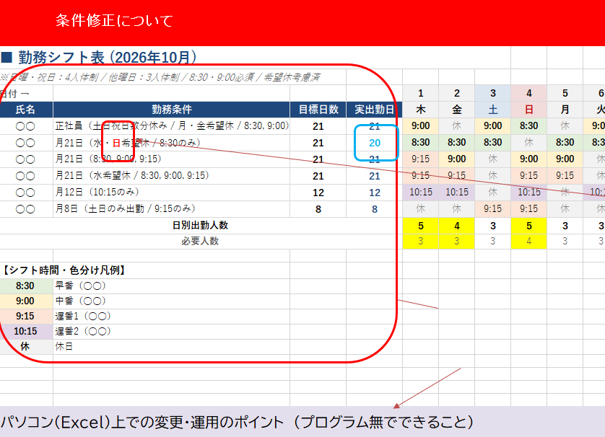Click the red '日' weekday header cell
This screenshot has width=605, height=437.
pos(529,110)
